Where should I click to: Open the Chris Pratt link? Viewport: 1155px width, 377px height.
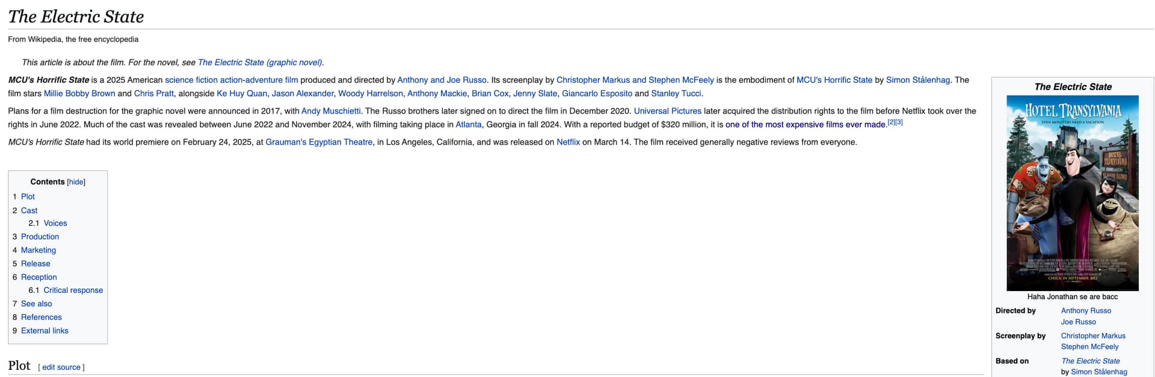tap(153, 94)
